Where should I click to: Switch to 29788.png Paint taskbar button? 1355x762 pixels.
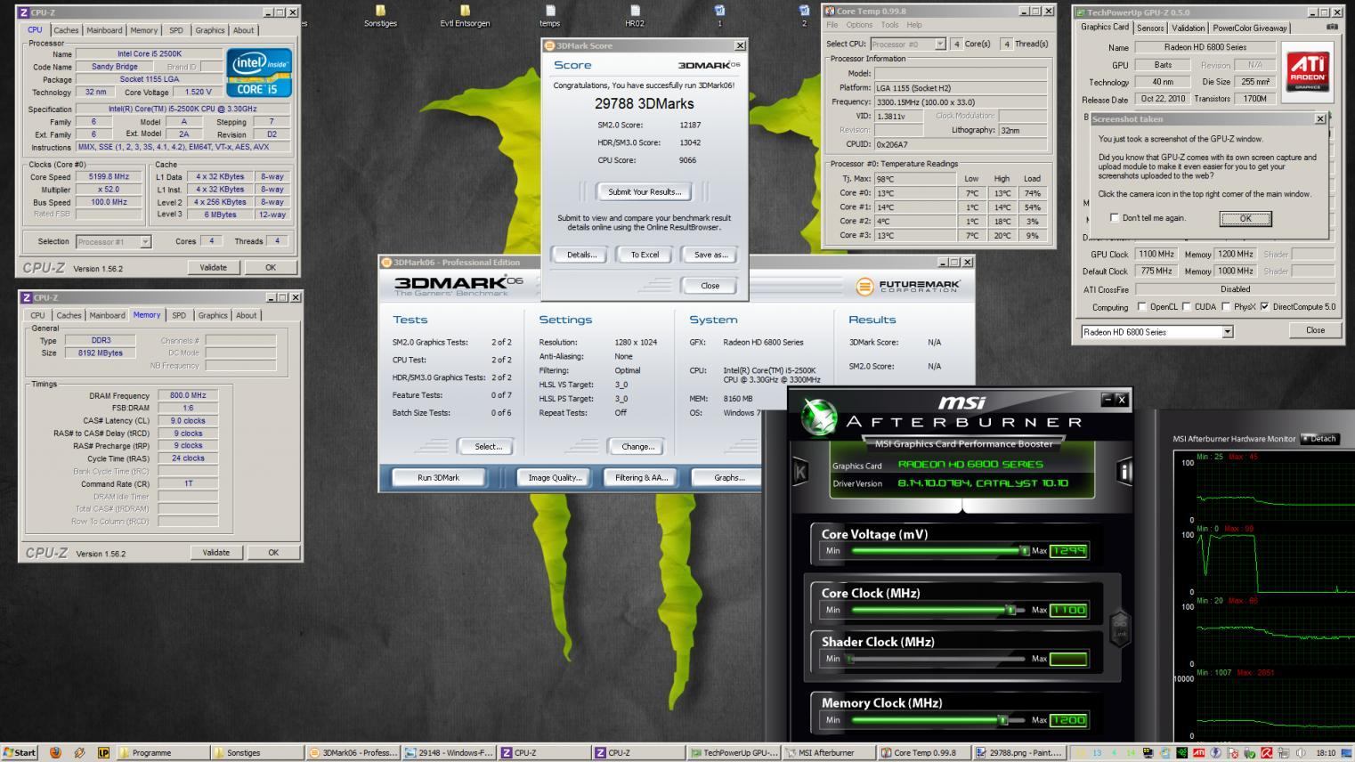click(1019, 752)
